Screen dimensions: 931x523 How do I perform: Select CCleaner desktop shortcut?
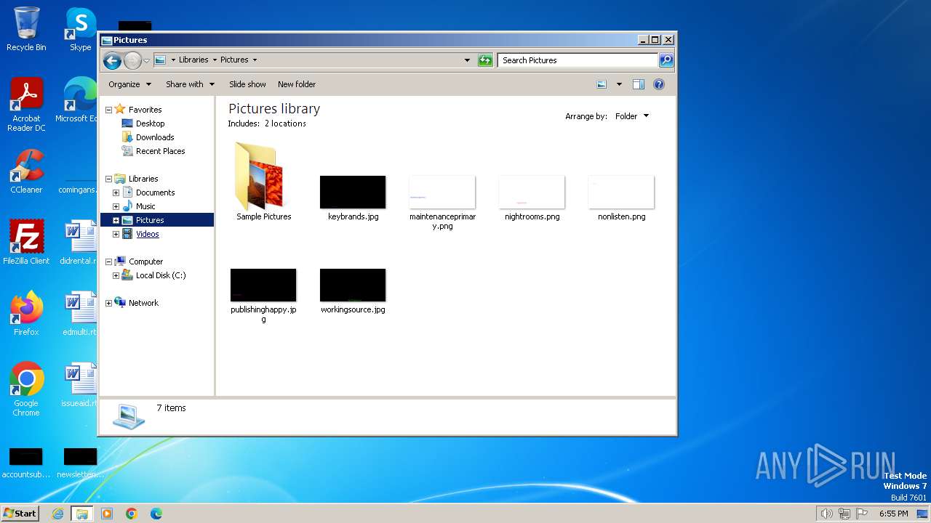coord(26,171)
